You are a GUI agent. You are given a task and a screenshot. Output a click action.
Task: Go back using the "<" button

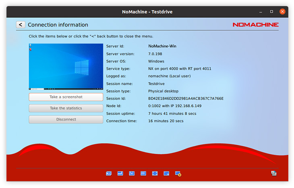click(21, 25)
